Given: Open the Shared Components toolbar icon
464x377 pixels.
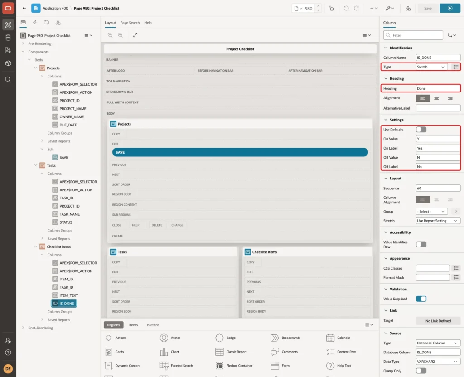Looking at the screenshot, I should 408,8.
